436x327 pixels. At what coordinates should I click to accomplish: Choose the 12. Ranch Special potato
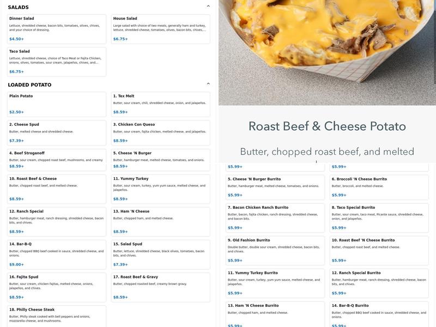[57, 221]
